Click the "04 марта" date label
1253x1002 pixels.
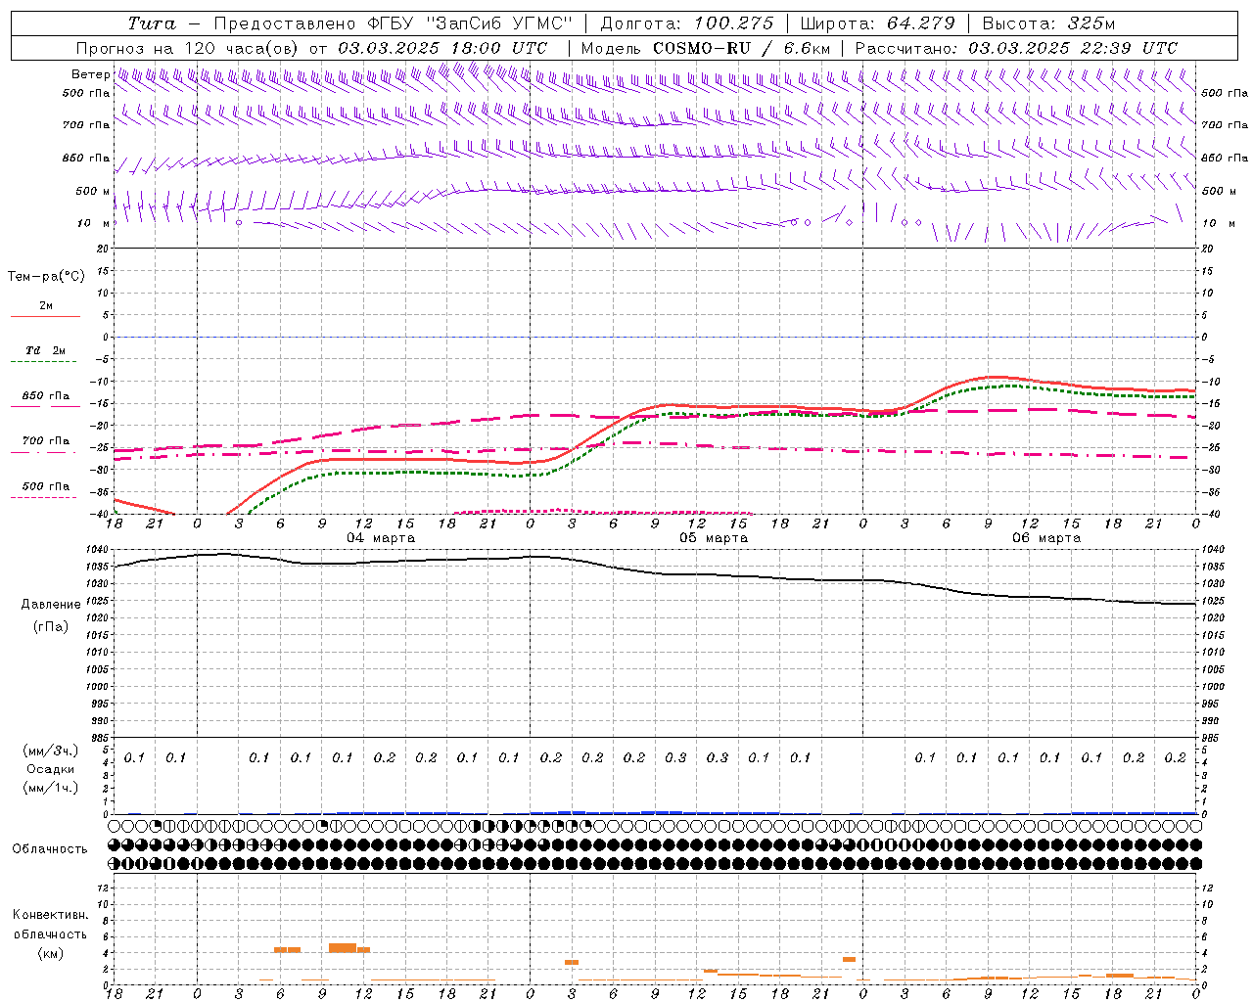click(381, 538)
